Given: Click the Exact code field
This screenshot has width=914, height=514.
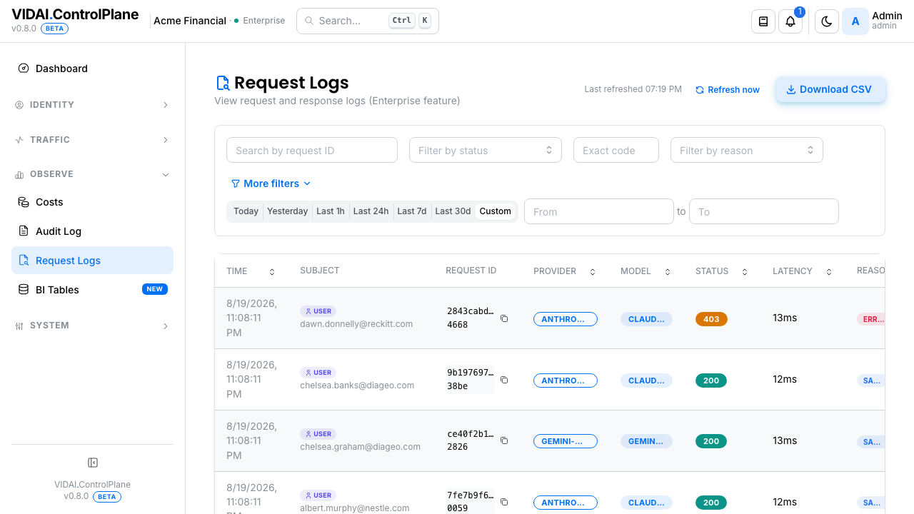Looking at the screenshot, I should pos(616,150).
